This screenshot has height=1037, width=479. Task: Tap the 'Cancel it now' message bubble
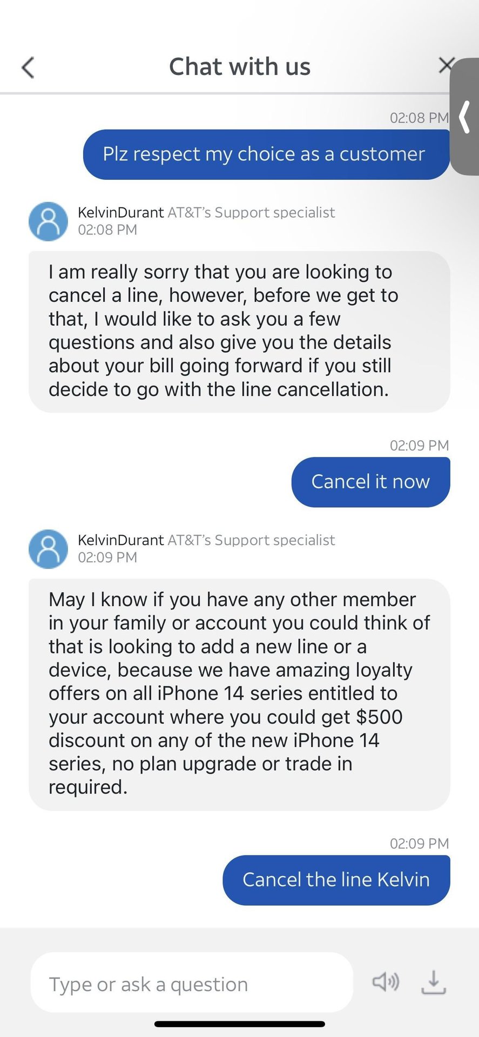point(370,482)
